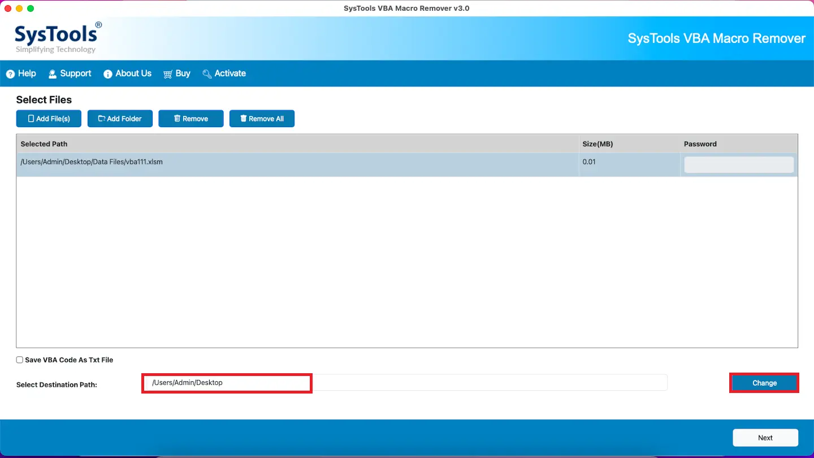Click the Password field for vba111.xlsm

[739, 165]
